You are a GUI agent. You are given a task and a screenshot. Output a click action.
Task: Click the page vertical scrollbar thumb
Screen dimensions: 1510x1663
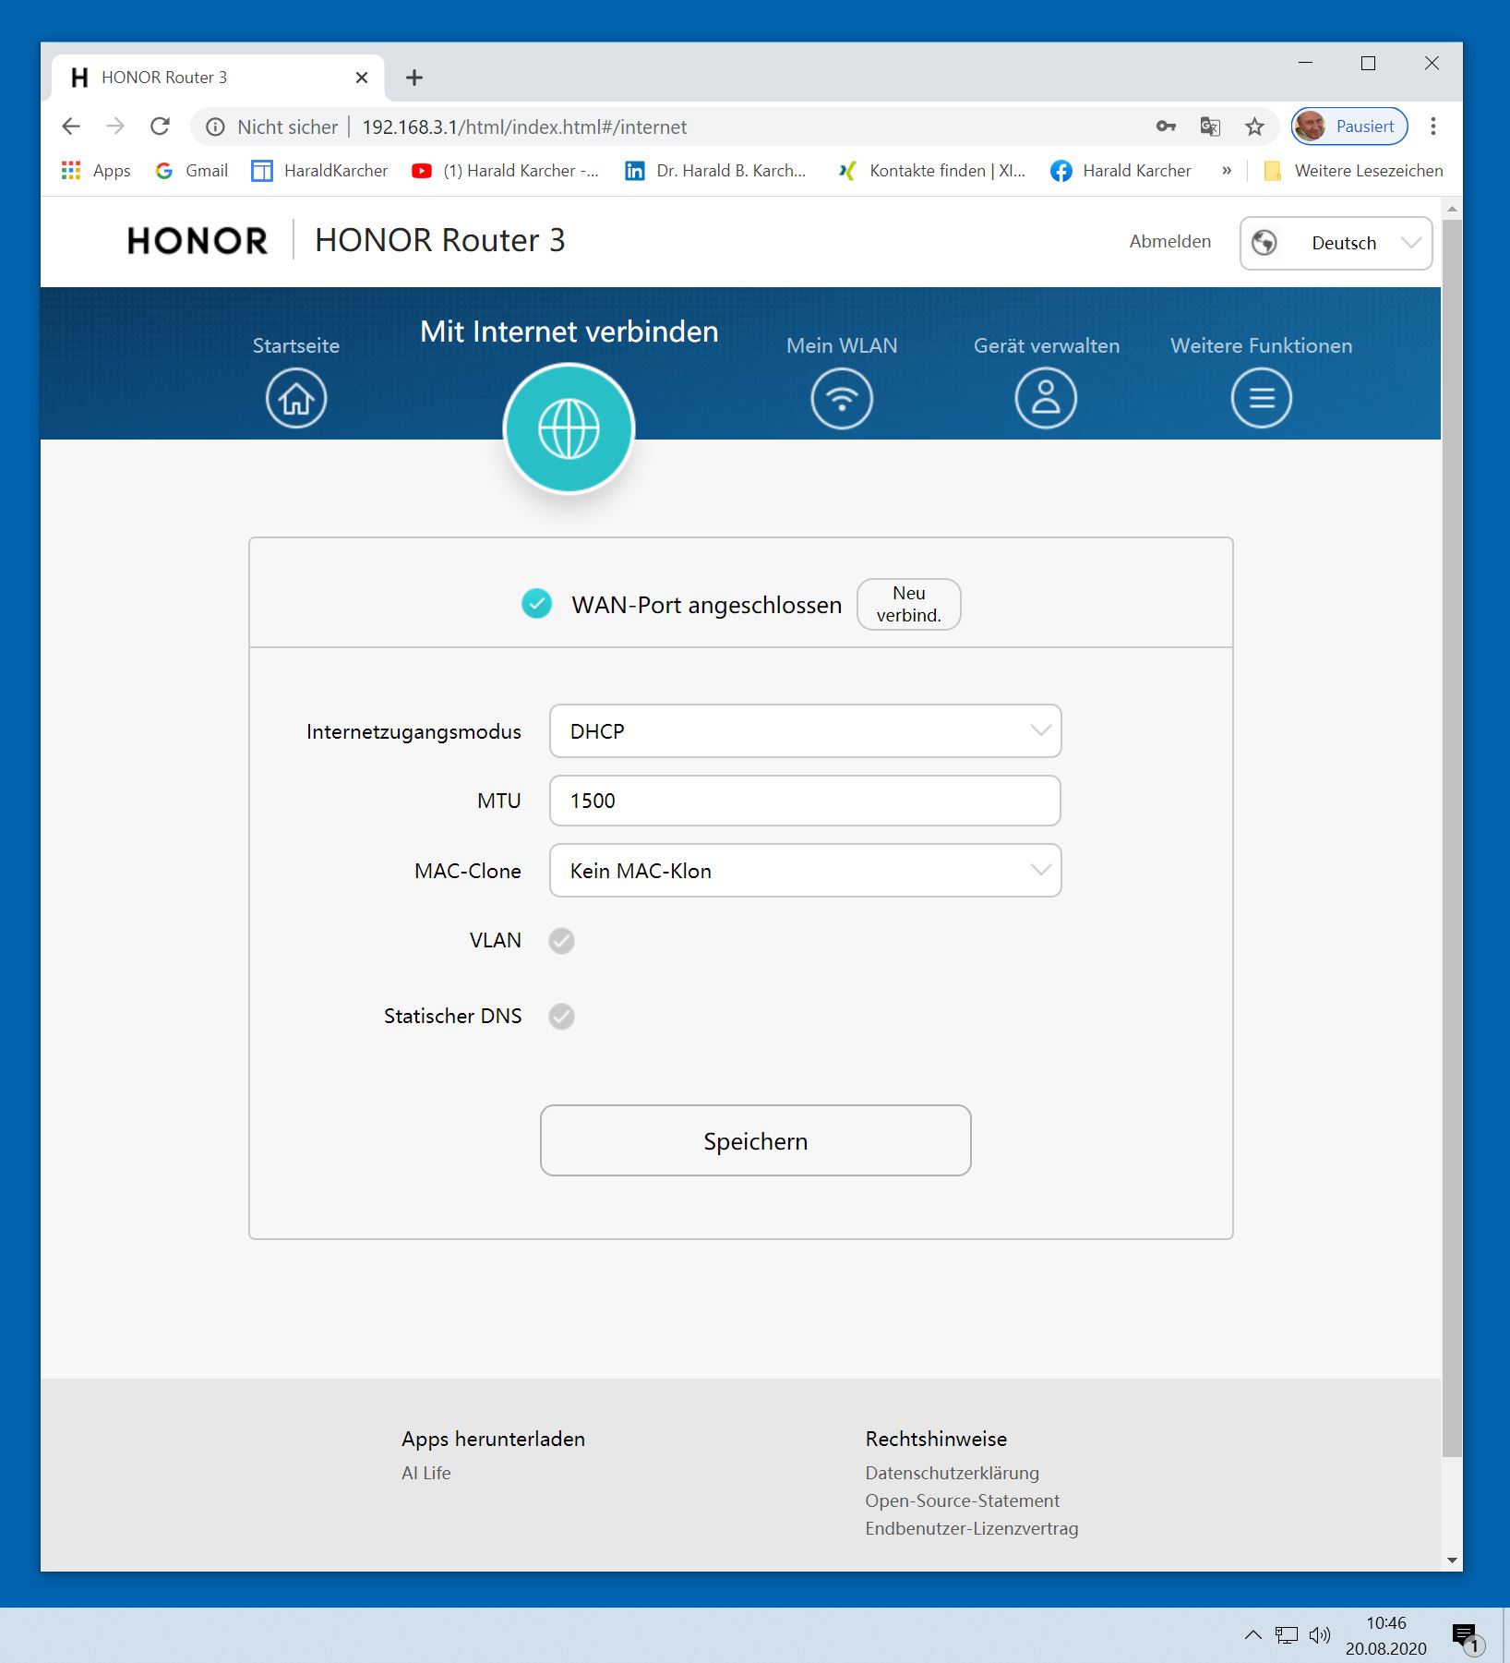point(1452,838)
